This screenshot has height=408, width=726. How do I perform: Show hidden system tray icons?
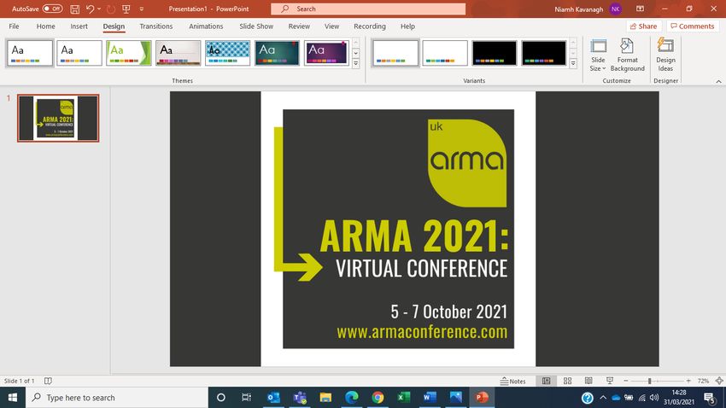coord(603,398)
